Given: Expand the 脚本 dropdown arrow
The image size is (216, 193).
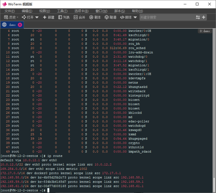Looking at the screenshot, I should (x=135, y=17).
